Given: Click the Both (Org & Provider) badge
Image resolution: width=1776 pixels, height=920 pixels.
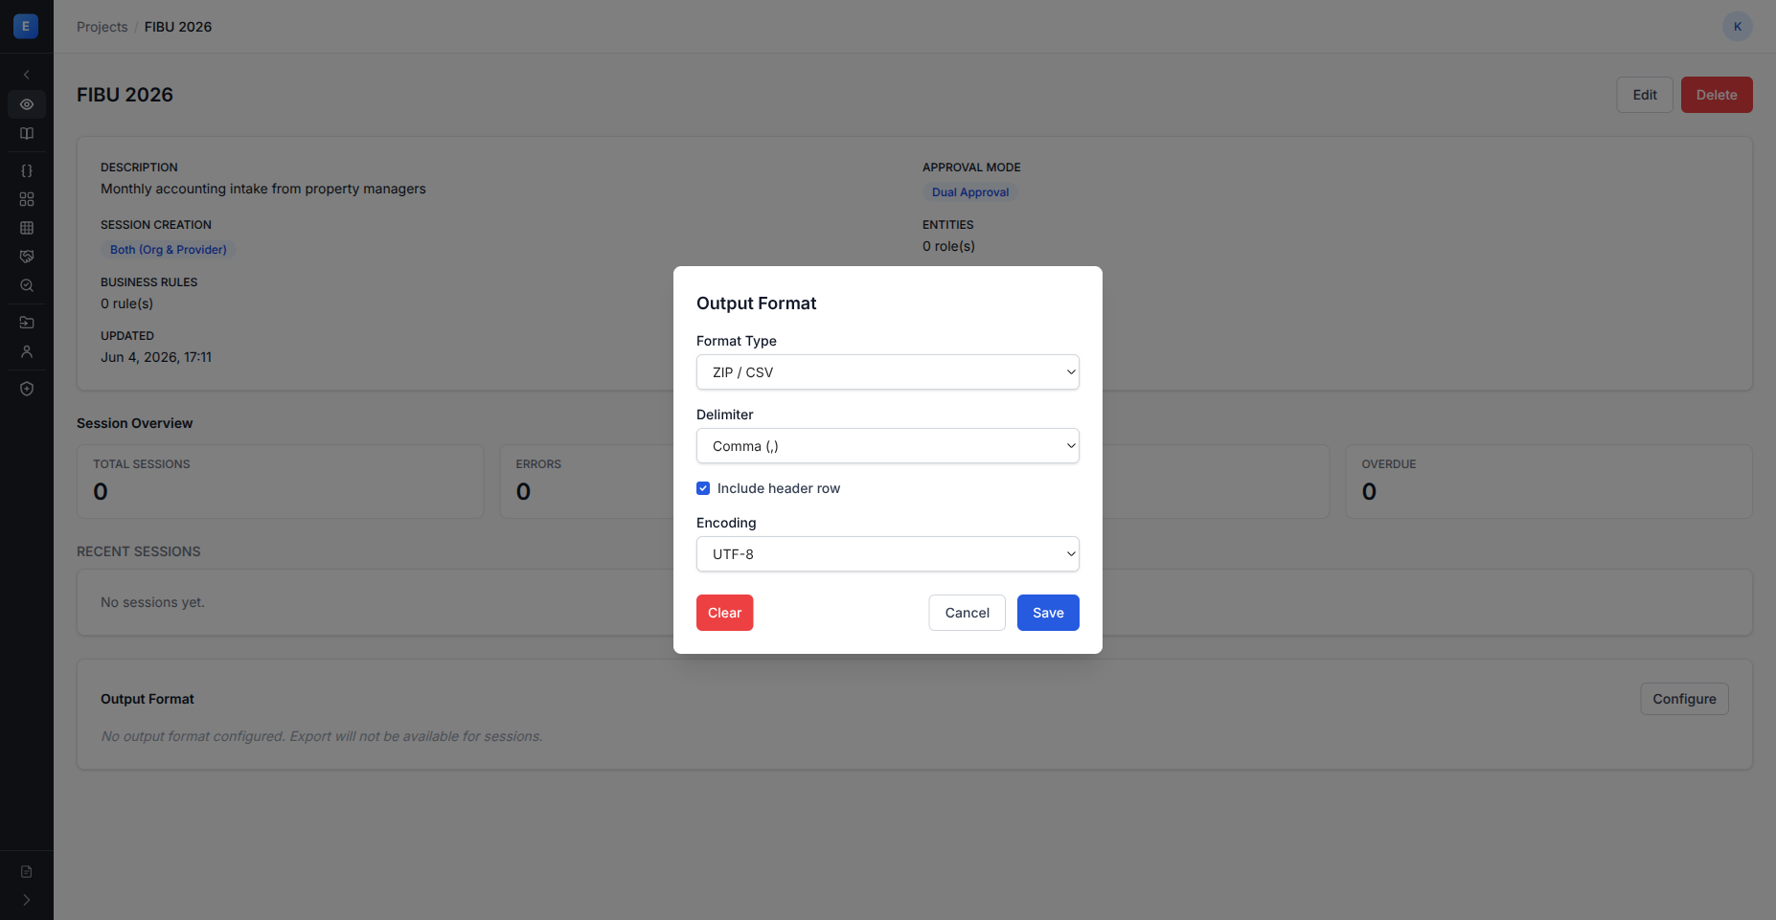Looking at the screenshot, I should tap(169, 250).
